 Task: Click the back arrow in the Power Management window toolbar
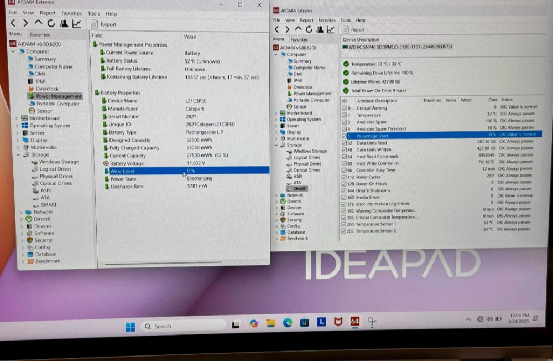(13, 23)
